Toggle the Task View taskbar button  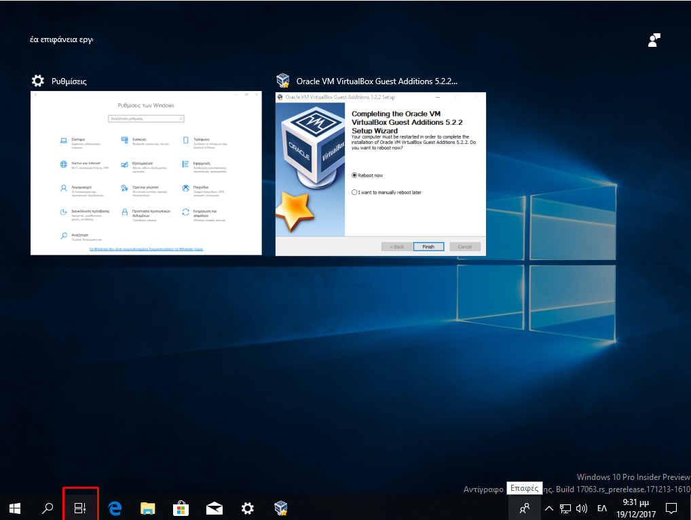point(80,508)
